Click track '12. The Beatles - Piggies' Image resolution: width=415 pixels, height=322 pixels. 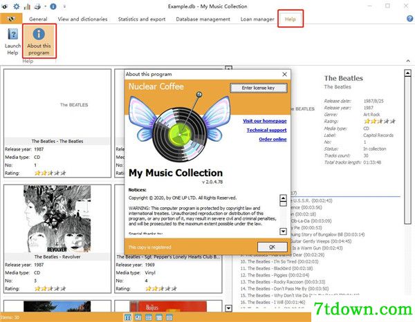pyautogui.click(x=275, y=275)
